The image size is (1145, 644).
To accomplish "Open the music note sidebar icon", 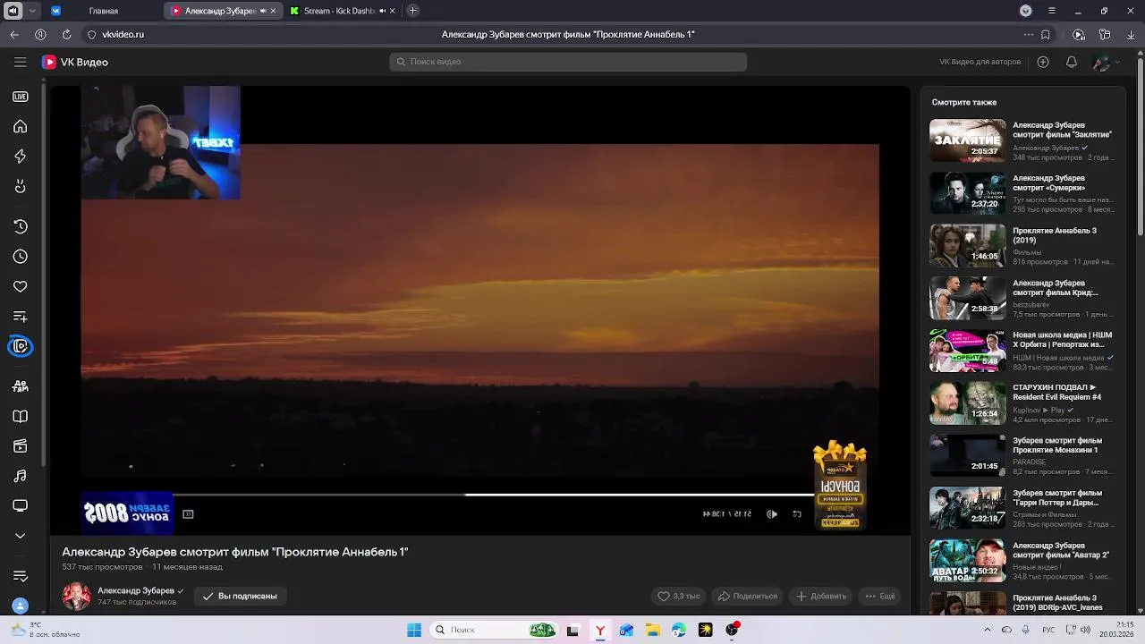I will point(20,476).
